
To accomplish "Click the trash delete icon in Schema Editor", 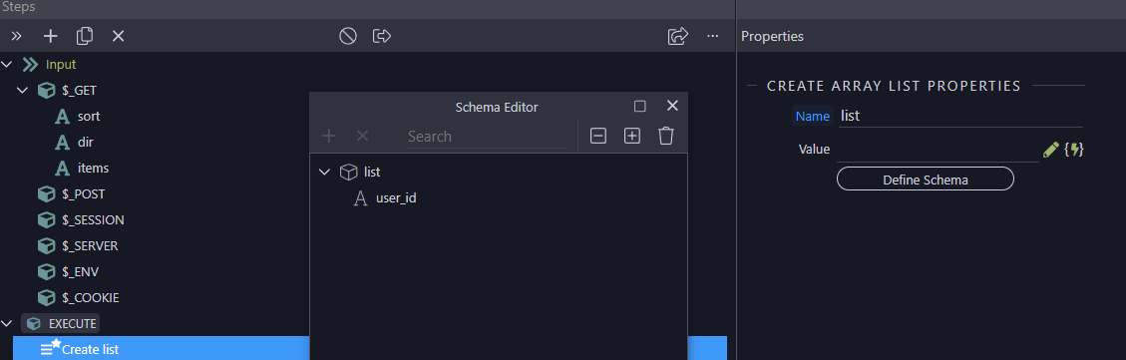I will (665, 136).
